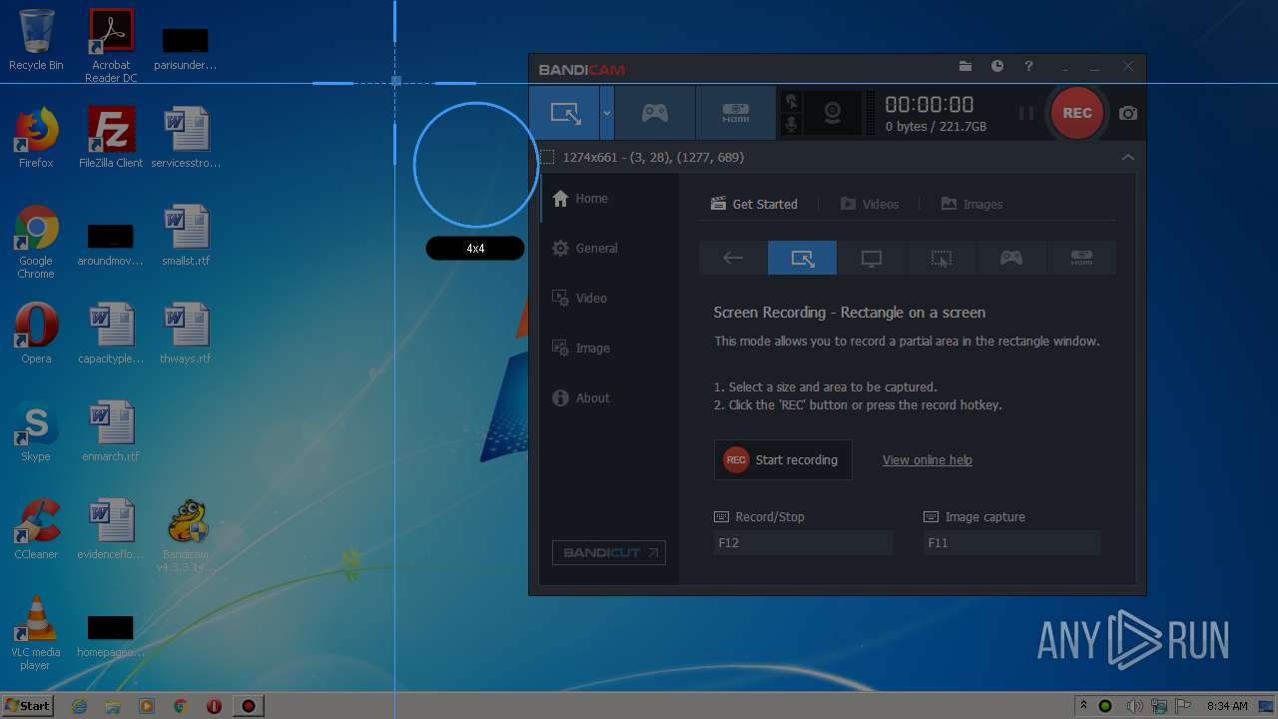Screen dimensions: 1278x719
Task: Open the Image settings in sidebar
Action: [x=609, y=348]
